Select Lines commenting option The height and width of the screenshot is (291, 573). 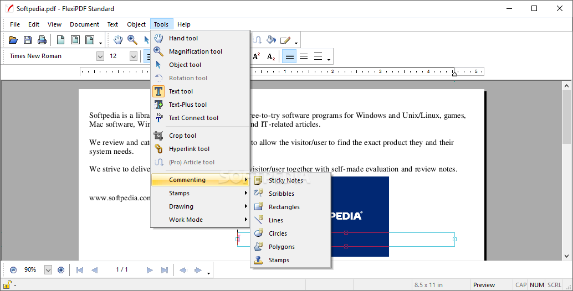coord(290,220)
